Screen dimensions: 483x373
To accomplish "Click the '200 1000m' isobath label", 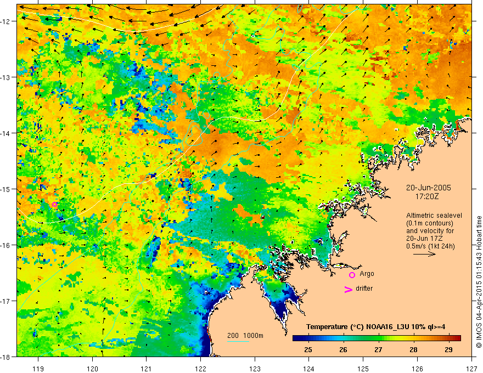I will (x=245, y=336).
